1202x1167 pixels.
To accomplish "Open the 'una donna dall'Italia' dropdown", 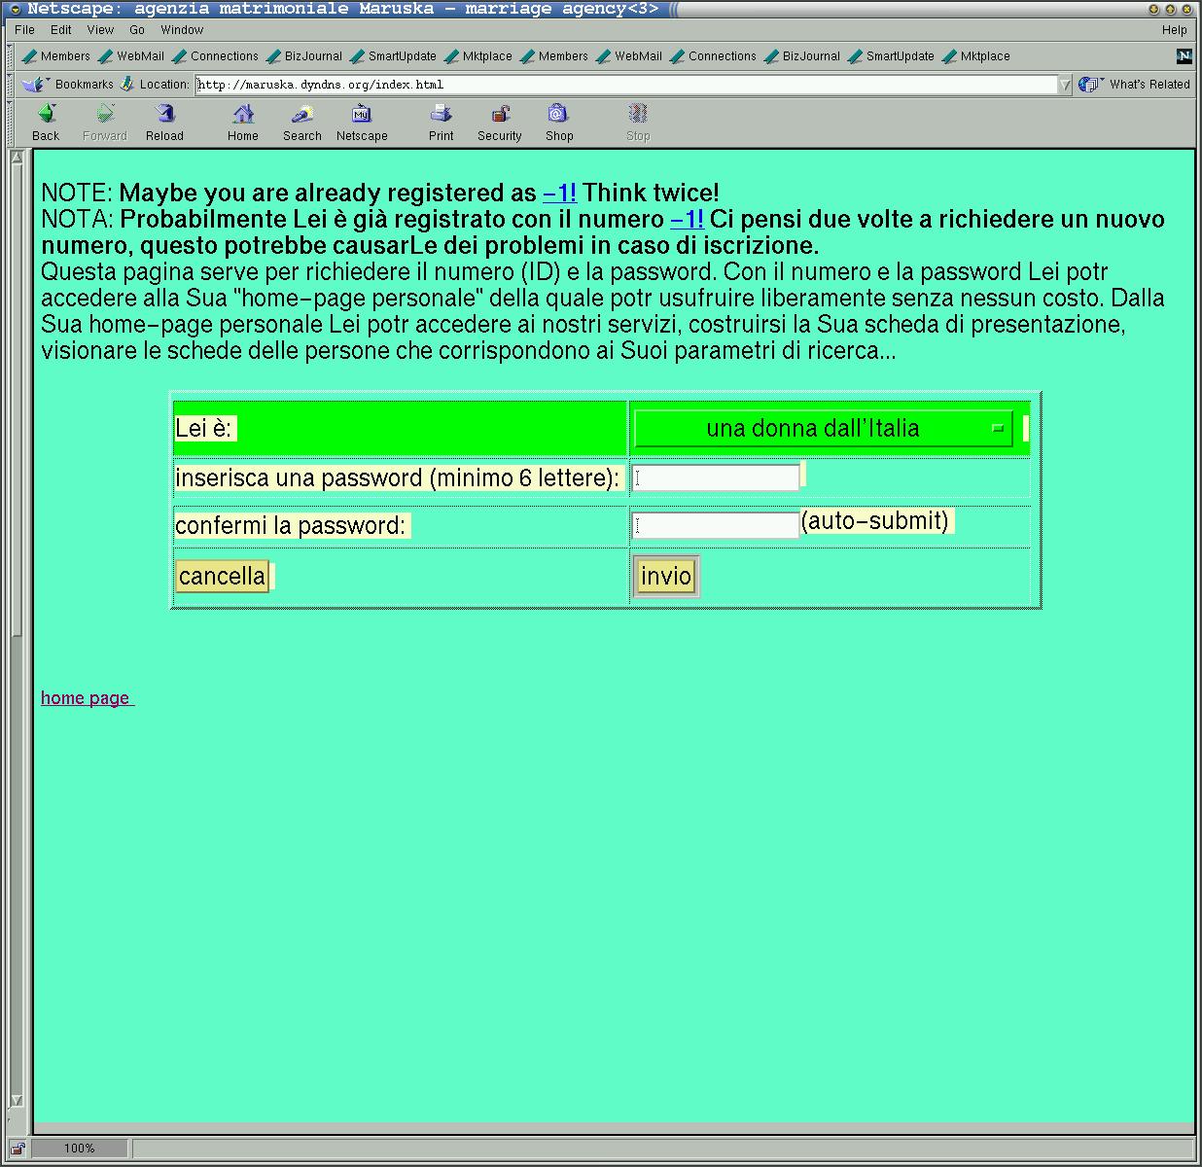I will [823, 429].
